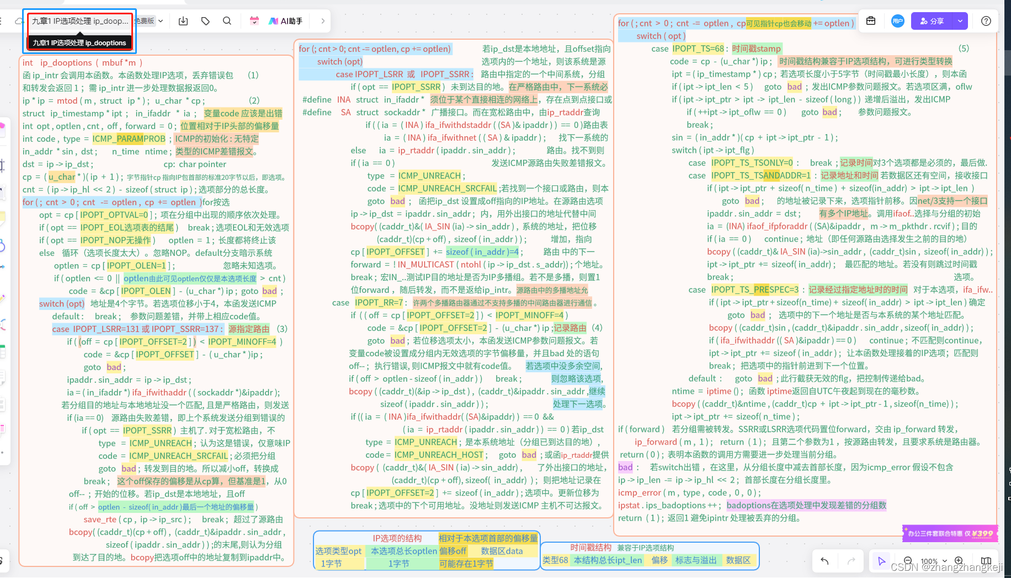Click the undo arrow
Image resolution: width=1011 pixels, height=578 pixels.
(x=824, y=561)
